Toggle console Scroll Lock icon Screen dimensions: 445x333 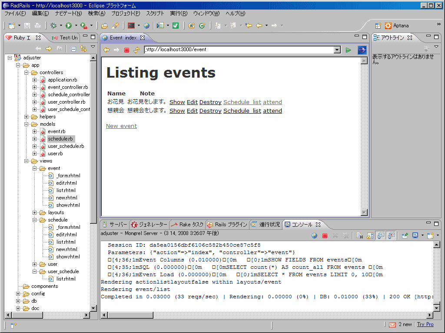click(x=370, y=235)
